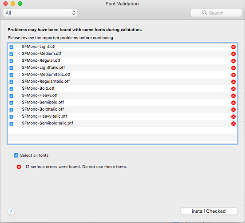
Task: Click the red error icon for SFMono-LightItalic.otf
Action: pyautogui.click(x=233, y=68)
